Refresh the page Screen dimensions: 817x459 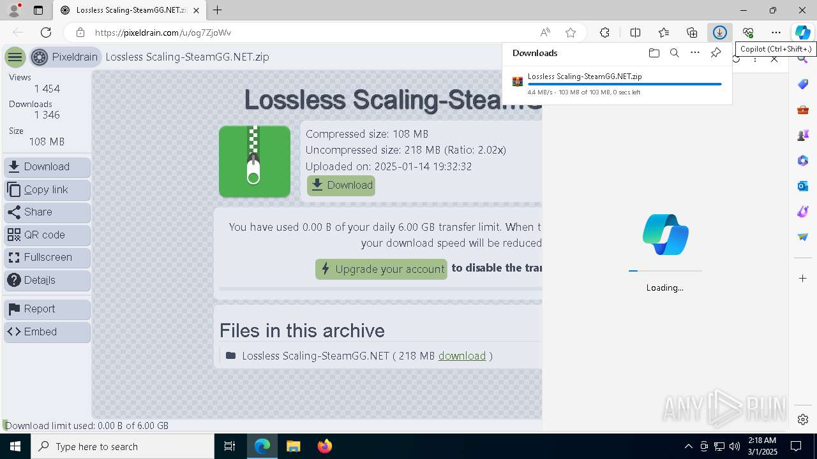[x=46, y=33]
